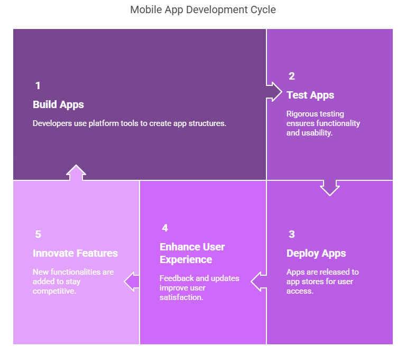Image resolution: width=406 pixels, height=348 pixels.
Task: Select the 'Deploy Apps' heading
Action: [316, 253]
